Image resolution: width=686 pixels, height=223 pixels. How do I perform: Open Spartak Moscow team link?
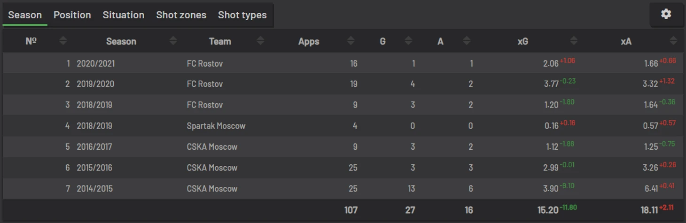216,126
